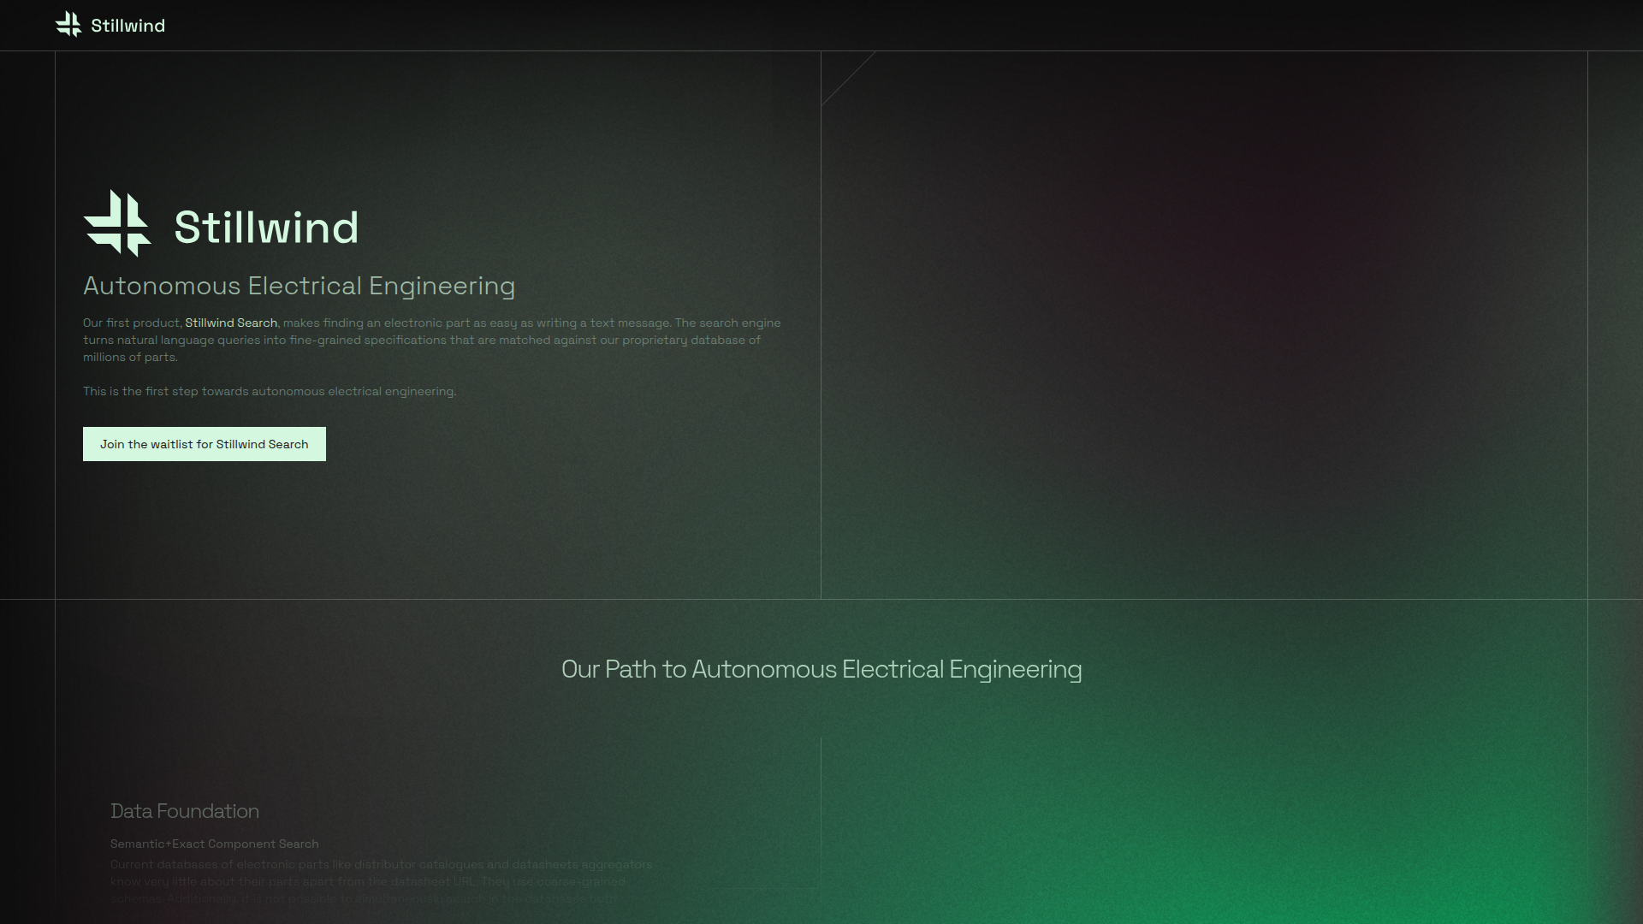1643x924 pixels.
Task: Click the 'proprietary database' phrase in description
Action: tap(683, 340)
